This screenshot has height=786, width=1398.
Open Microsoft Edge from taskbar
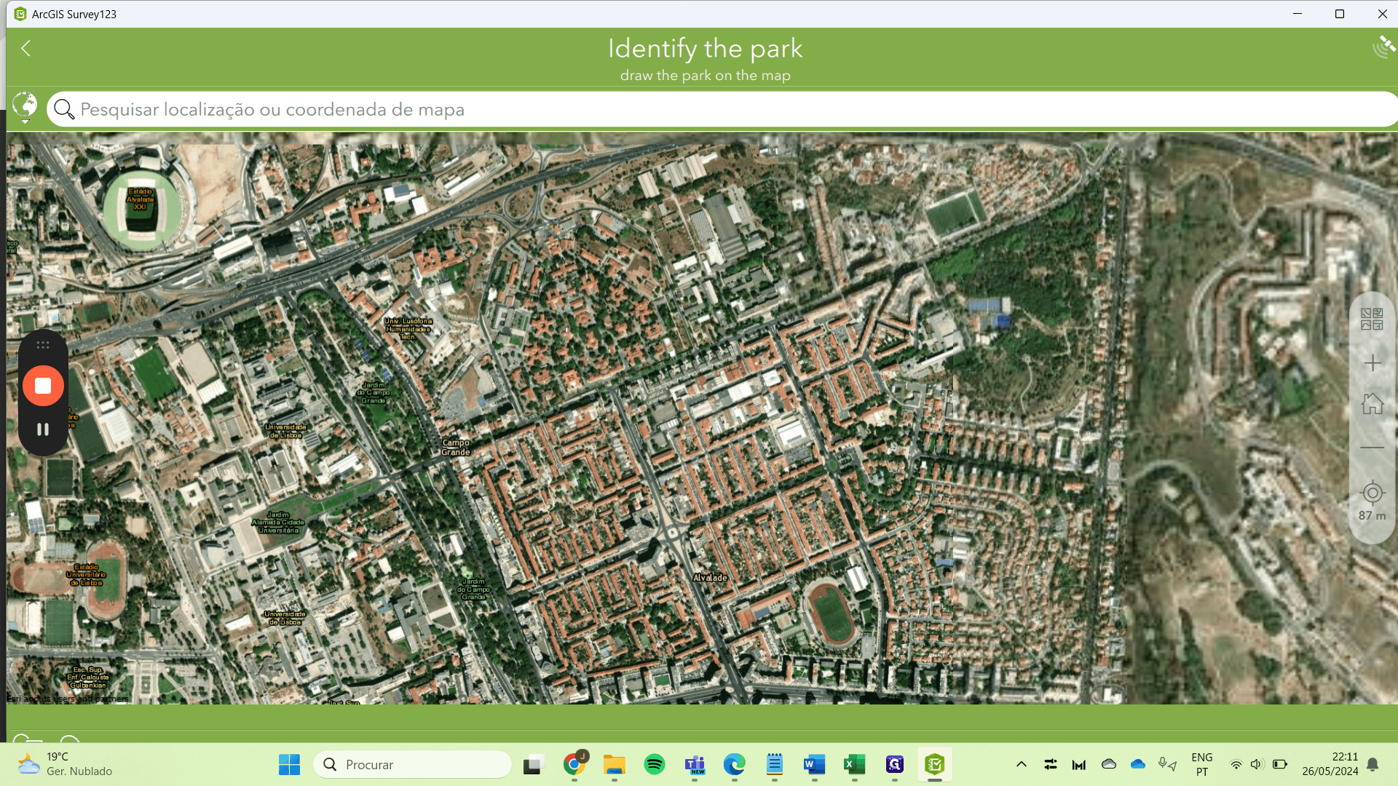735,764
